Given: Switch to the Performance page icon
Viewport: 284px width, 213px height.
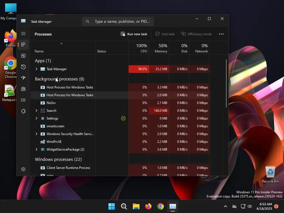Looking at the screenshot, I should [23, 56].
